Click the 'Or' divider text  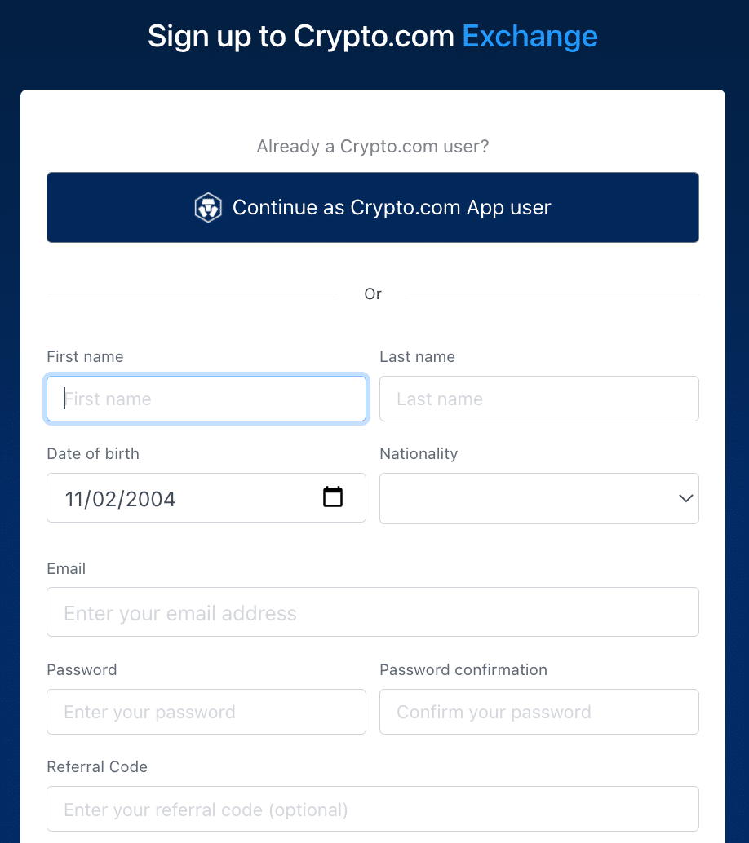pyautogui.click(x=373, y=294)
